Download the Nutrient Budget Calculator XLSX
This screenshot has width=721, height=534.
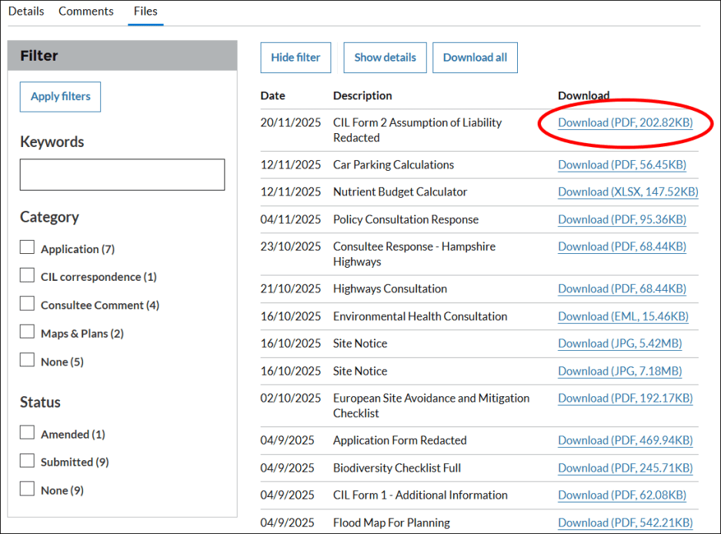click(628, 192)
